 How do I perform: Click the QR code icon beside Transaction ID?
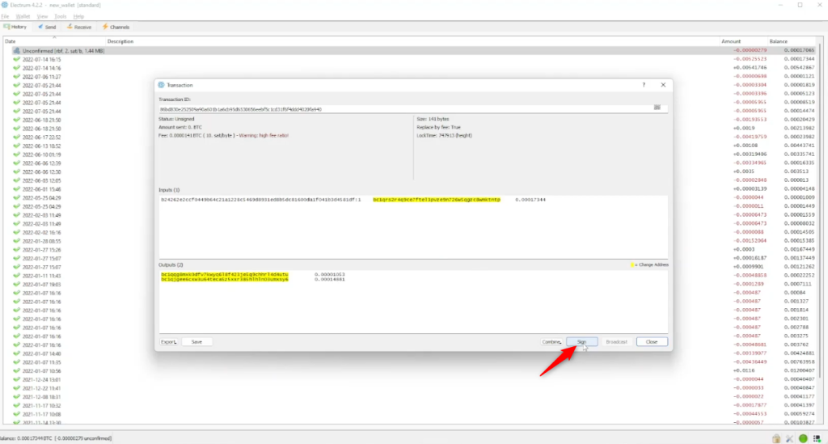click(x=657, y=108)
